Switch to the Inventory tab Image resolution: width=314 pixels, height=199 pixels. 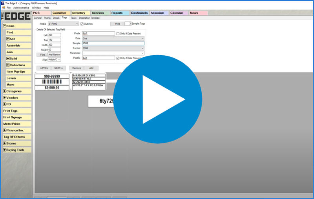(x=80, y=13)
